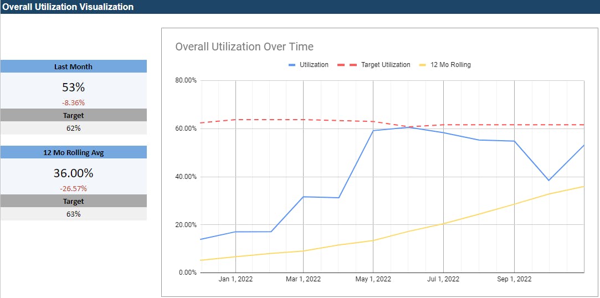Screen dimensions: 600x298
Task: Click the Last Month header cell
Action: 73,66
